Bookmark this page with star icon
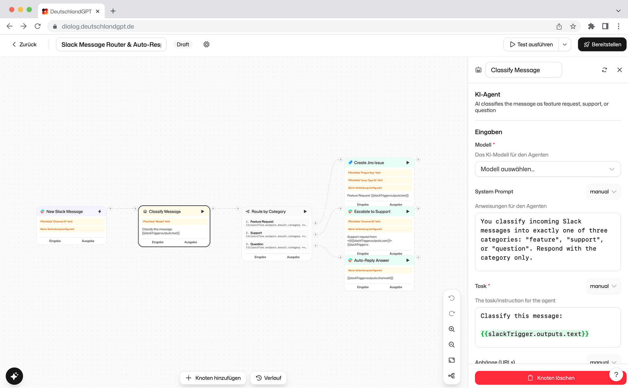The image size is (628, 388). (573, 26)
